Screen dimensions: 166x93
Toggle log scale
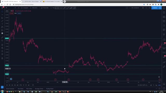[156, 85]
